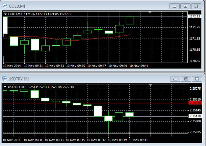Click the USDTRY price scale value 2.25015

[x=195, y=132]
